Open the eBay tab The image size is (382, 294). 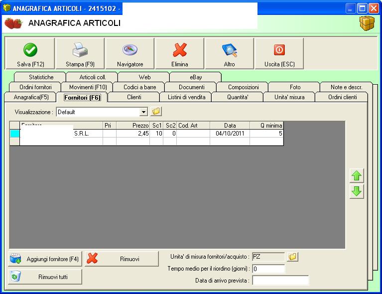pos(196,77)
